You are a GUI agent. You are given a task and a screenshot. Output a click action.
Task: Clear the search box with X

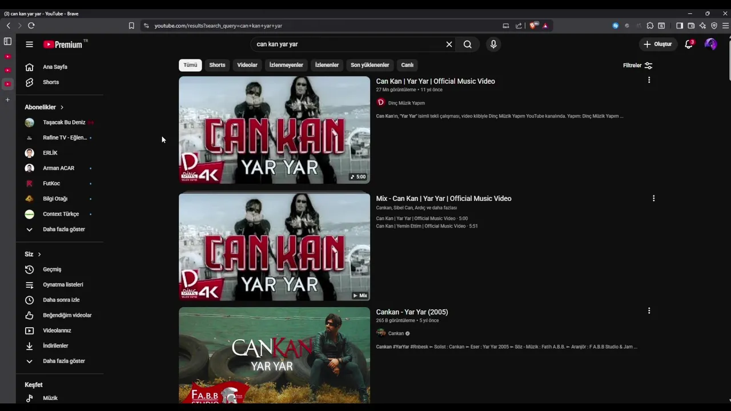tap(449, 44)
